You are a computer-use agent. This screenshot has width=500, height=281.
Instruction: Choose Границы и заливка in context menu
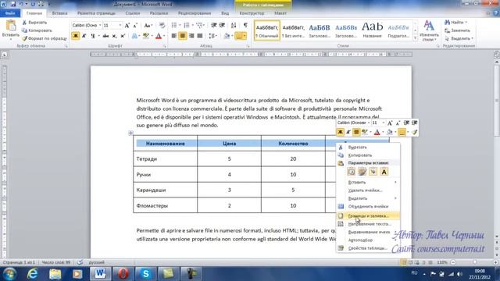pyautogui.click(x=368, y=215)
